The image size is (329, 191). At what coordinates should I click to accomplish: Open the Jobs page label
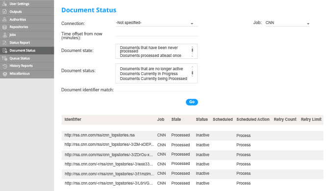13,35
